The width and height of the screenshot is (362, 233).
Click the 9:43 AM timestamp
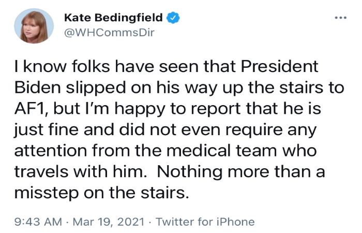[38, 222]
